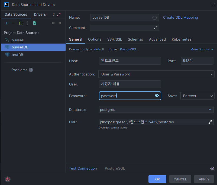Open the Options tab
The height and width of the screenshot is (185, 217).
click(x=95, y=39)
